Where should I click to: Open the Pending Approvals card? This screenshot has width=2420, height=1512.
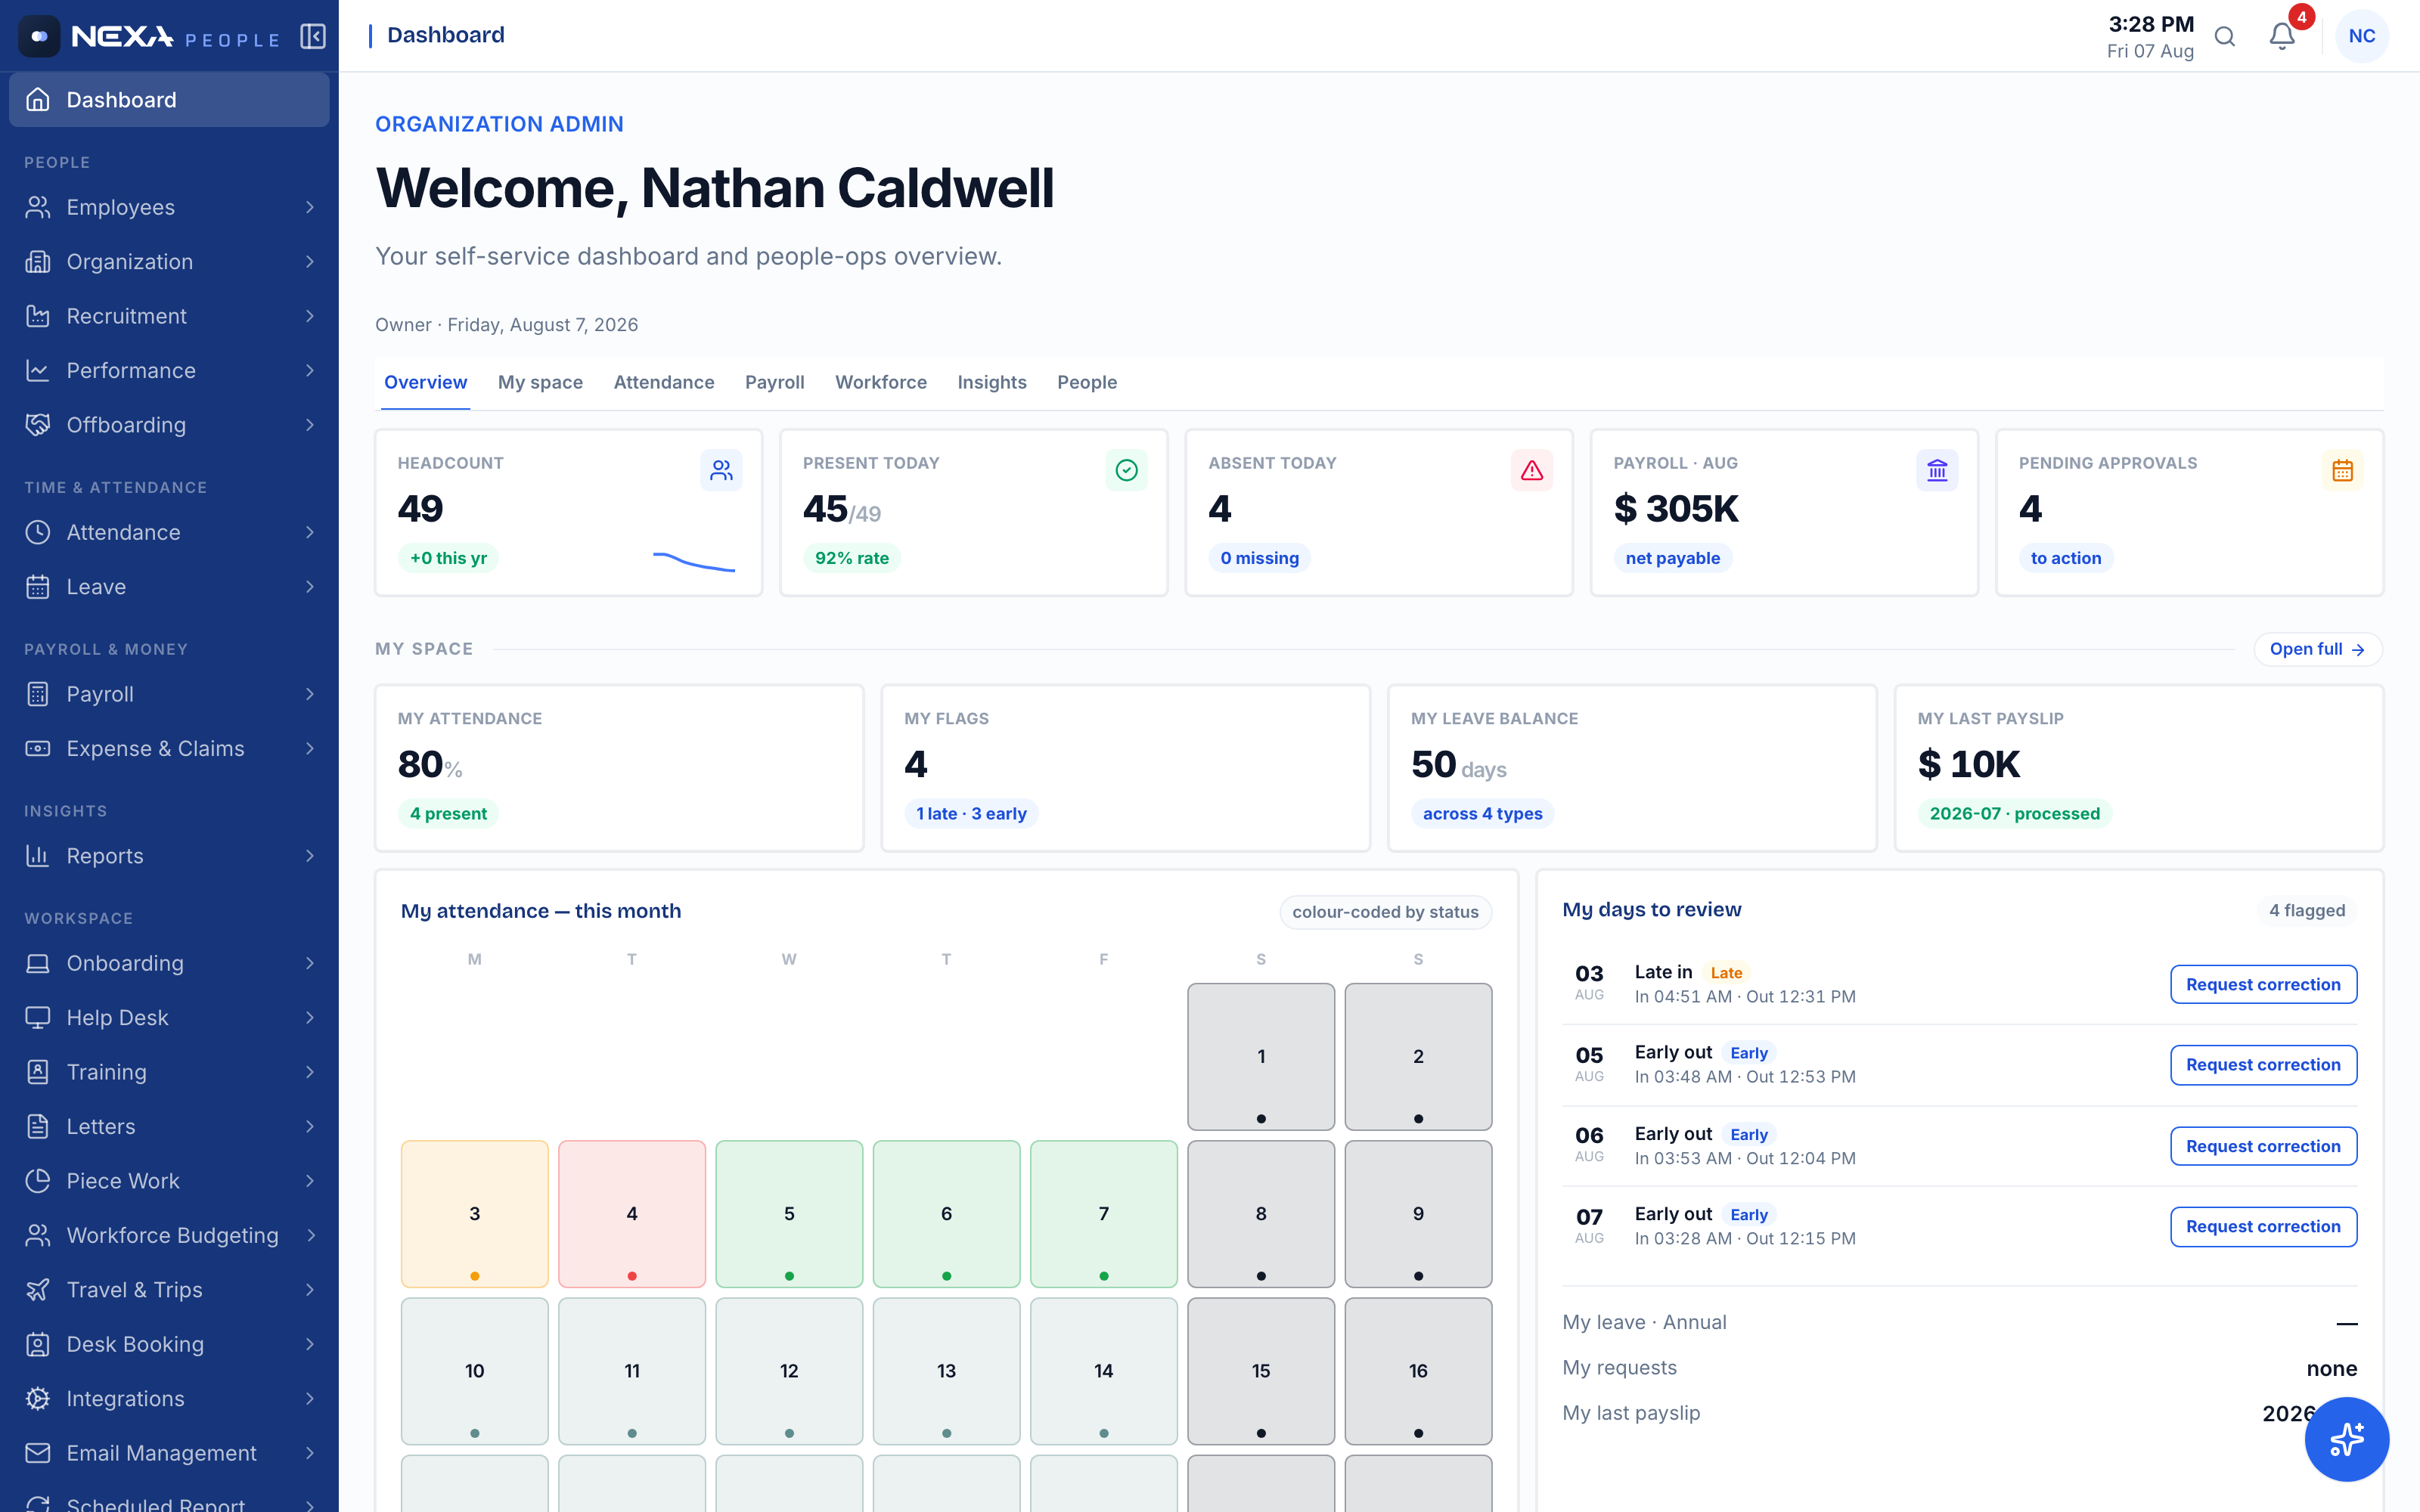coord(2189,512)
